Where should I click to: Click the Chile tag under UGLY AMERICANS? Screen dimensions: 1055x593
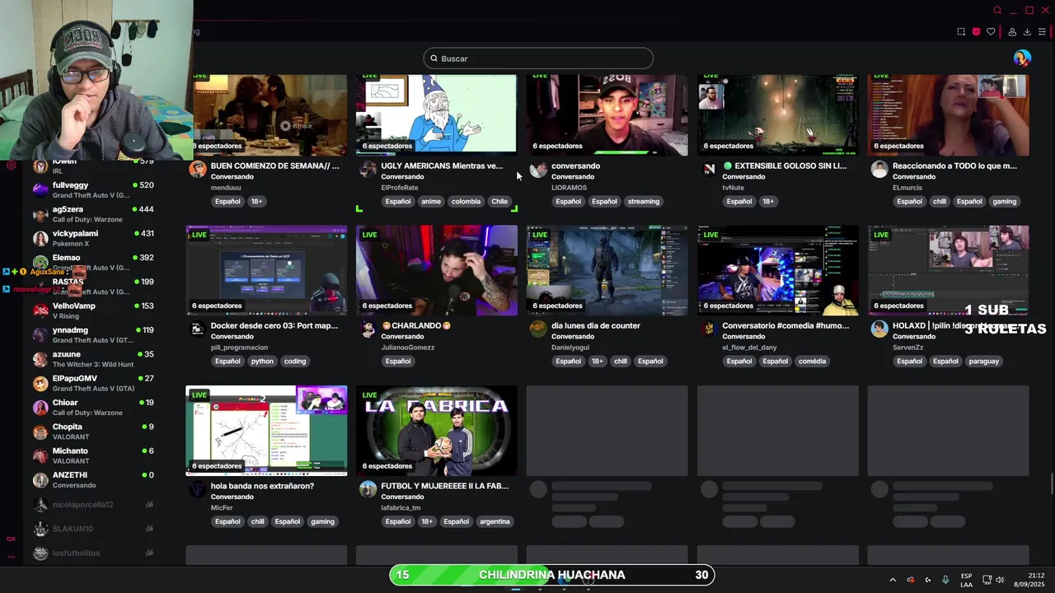[499, 201]
